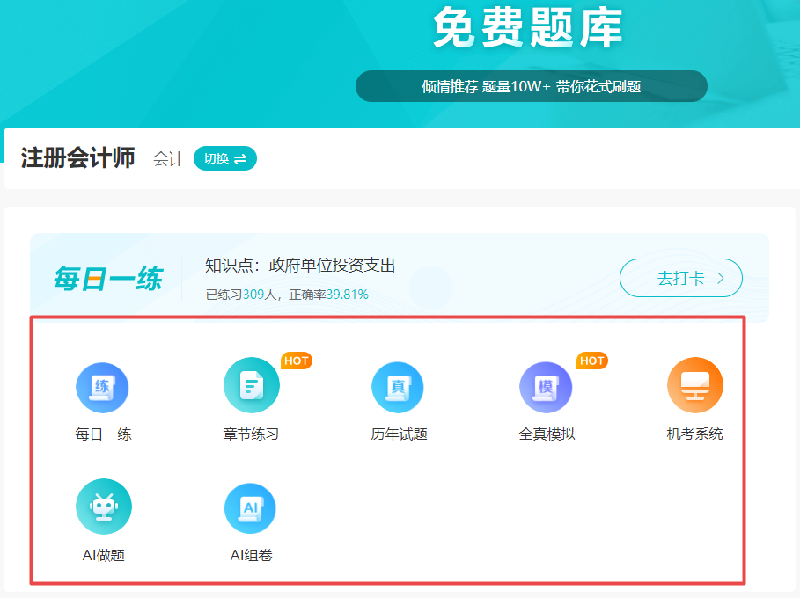
Task: Select the 章节练习 chapter practice icon
Action: [x=252, y=385]
